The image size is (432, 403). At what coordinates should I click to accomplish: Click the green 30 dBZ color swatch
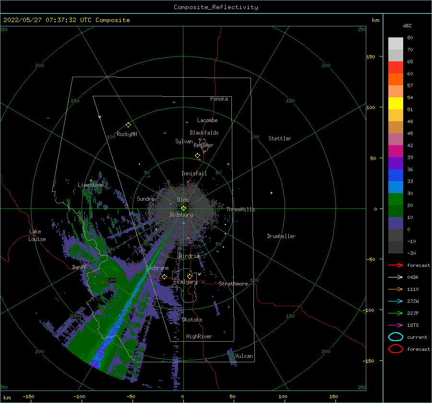[396, 199]
